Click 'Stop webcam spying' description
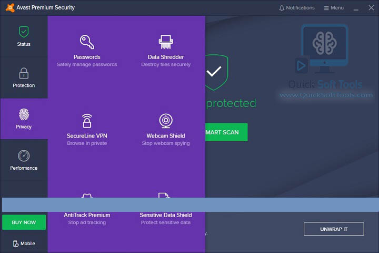 pos(166,143)
